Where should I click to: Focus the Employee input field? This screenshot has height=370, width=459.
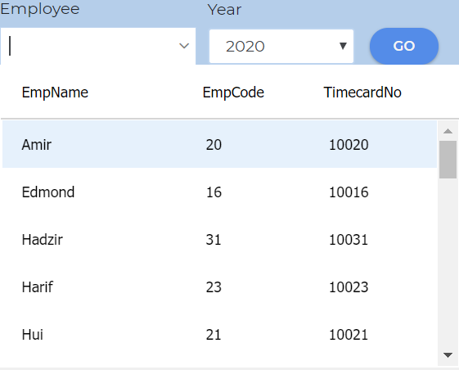coord(97,46)
